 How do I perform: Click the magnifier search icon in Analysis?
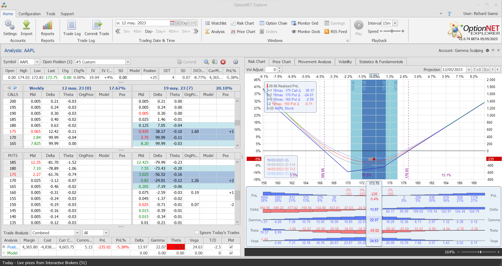tap(206, 62)
